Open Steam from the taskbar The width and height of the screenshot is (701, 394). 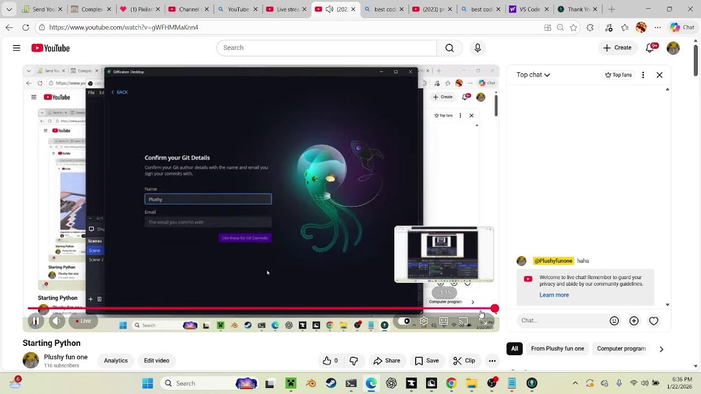pyautogui.click(x=331, y=383)
